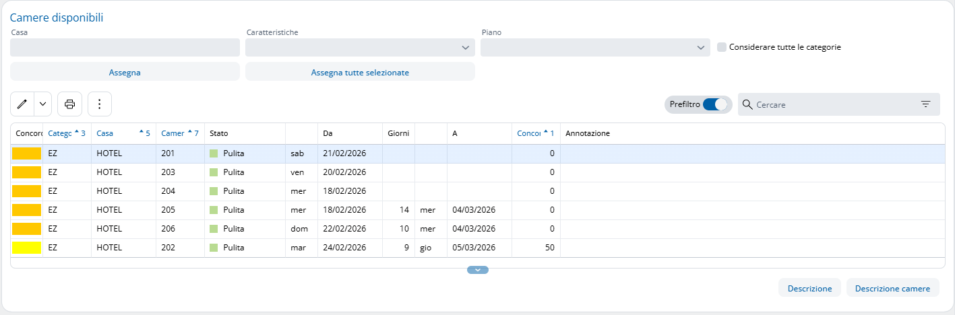Open the filter settings icon in search
955x315 pixels.
pos(925,104)
